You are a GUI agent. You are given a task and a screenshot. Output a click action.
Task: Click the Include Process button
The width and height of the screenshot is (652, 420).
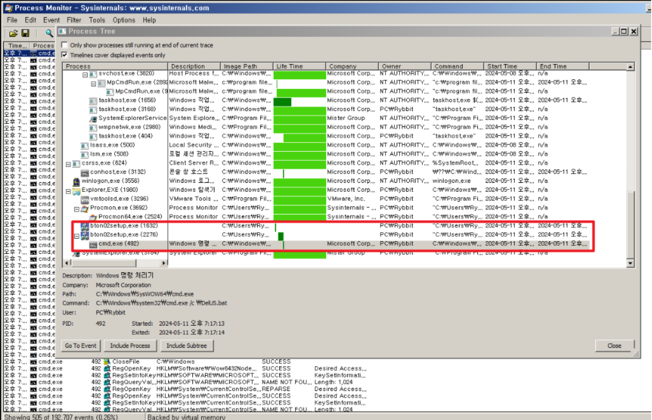[x=130, y=346]
